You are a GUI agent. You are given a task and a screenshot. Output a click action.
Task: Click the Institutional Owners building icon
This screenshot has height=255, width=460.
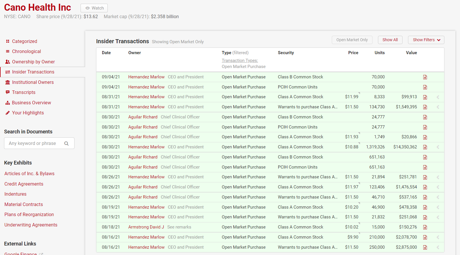coord(8,82)
